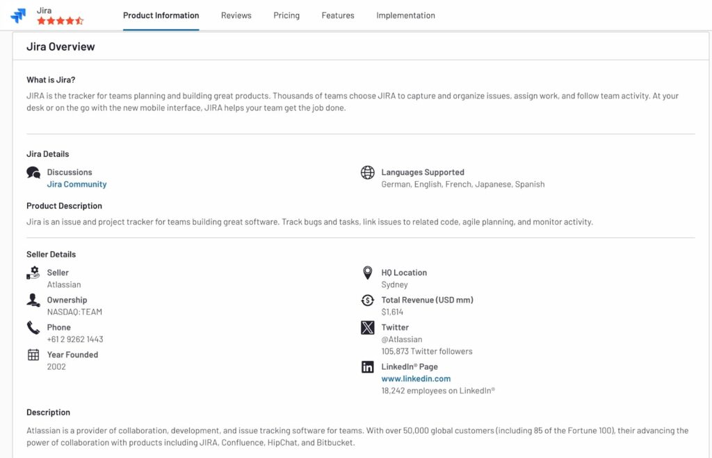712x458 pixels.
Task: Click the $1,614 revenue value
Action: (392, 312)
